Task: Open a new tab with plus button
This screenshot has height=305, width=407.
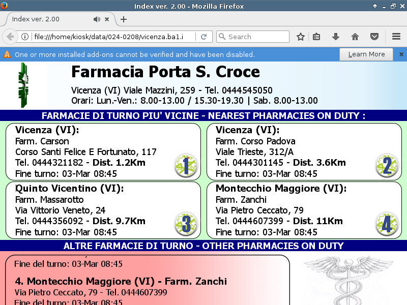Action: point(123,19)
